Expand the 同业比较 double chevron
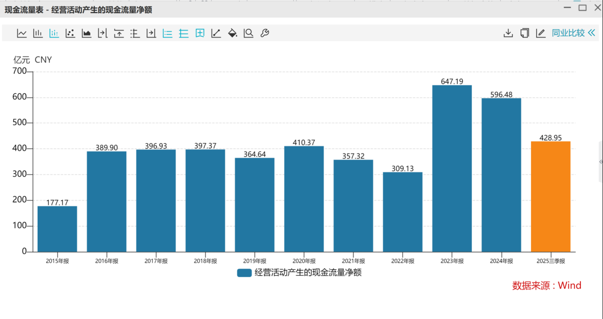The width and height of the screenshot is (603, 319). (592, 33)
